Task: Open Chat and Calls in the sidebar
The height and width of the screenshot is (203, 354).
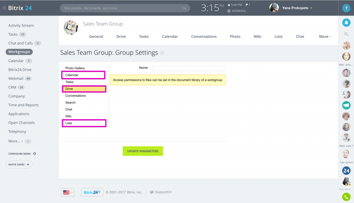Action: click(x=20, y=43)
